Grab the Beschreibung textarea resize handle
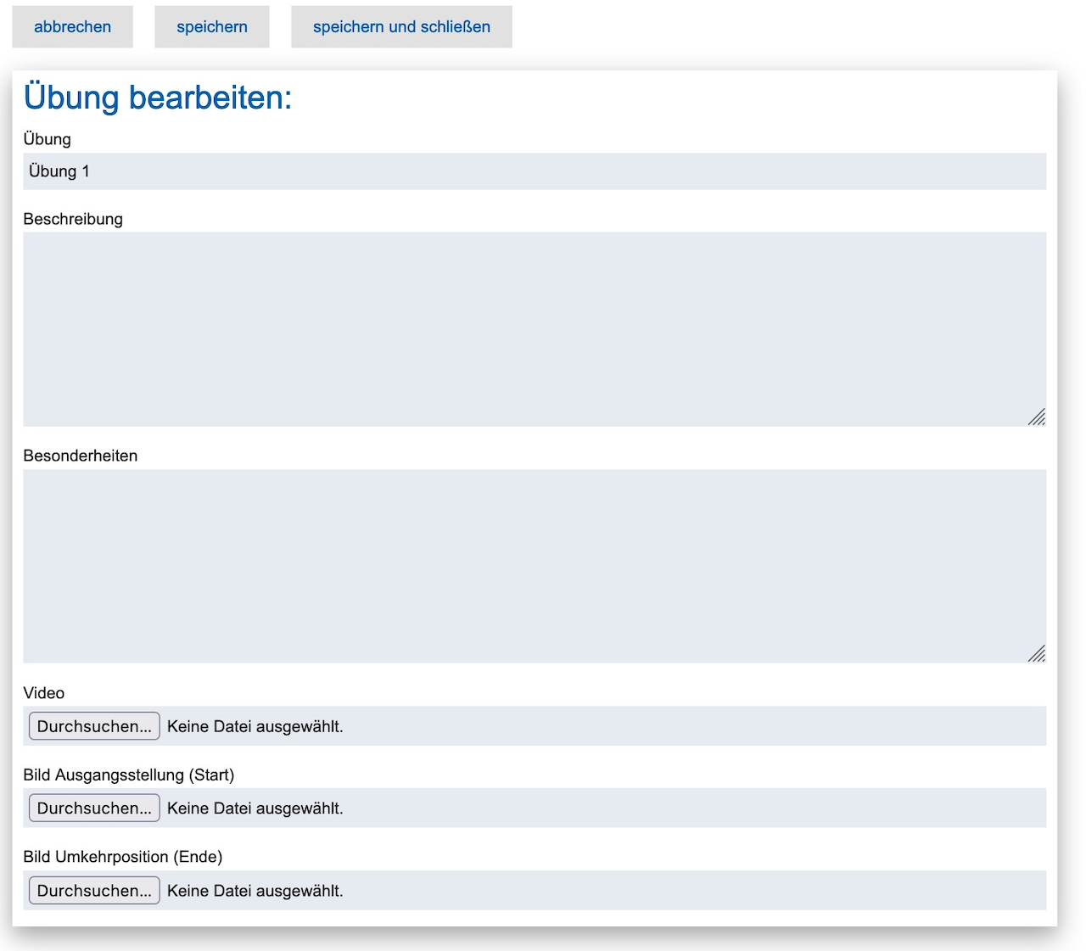The image size is (1086, 951). [1037, 417]
